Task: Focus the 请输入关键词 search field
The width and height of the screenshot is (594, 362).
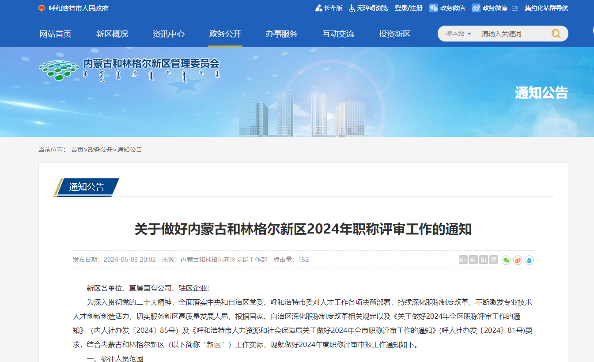Action: pos(512,34)
